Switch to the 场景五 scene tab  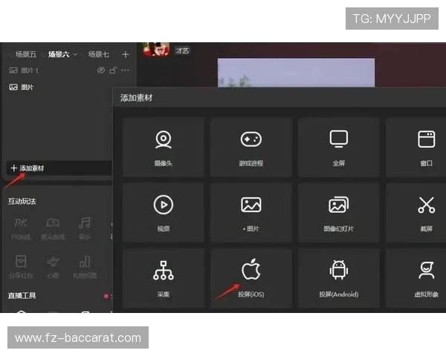coord(26,54)
